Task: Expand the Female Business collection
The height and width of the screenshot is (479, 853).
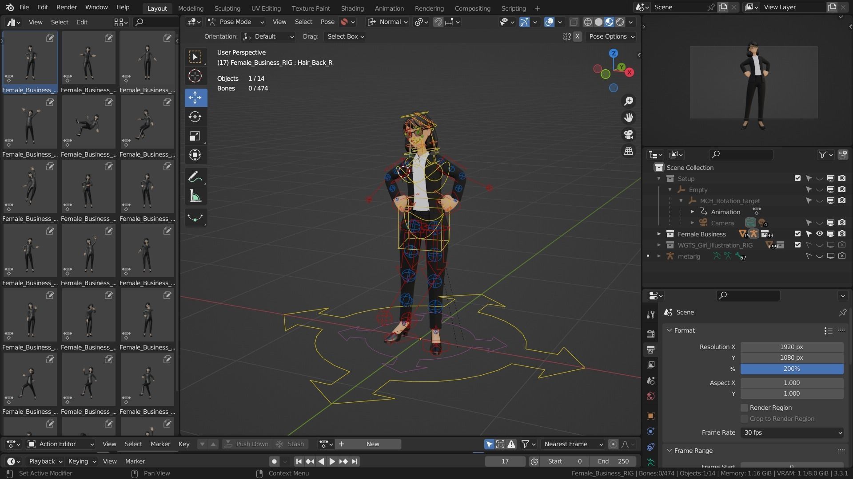Action: [659, 234]
